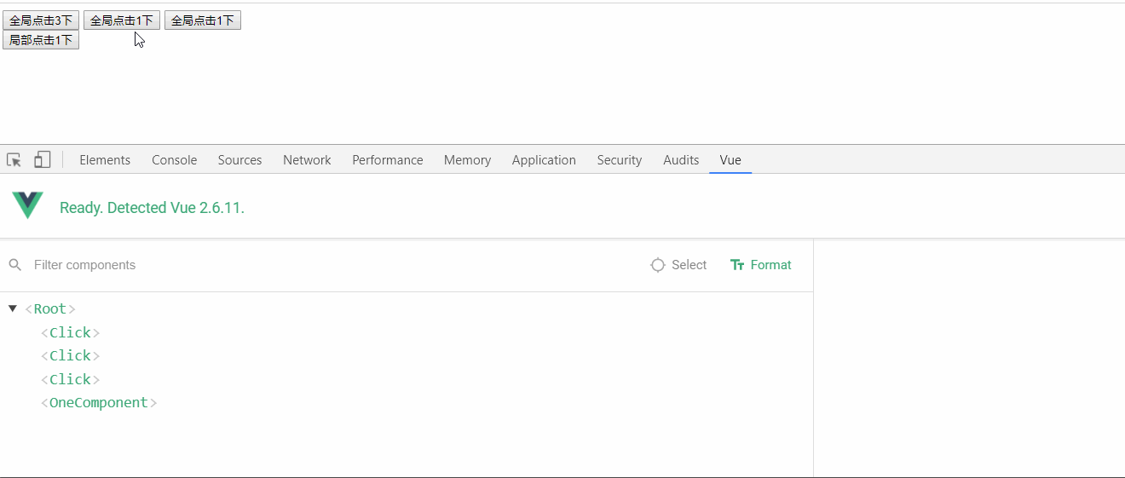Click the Format button label
This screenshot has width=1125, height=478.
coord(771,265)
